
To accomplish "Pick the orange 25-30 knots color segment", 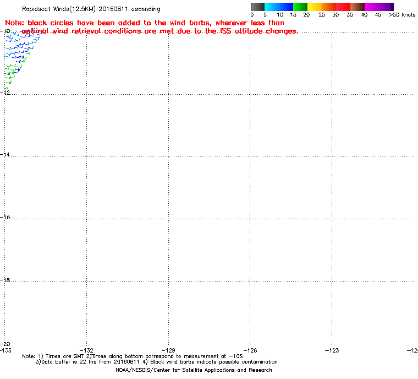I will pyautogui.click(x=329, y=7).
